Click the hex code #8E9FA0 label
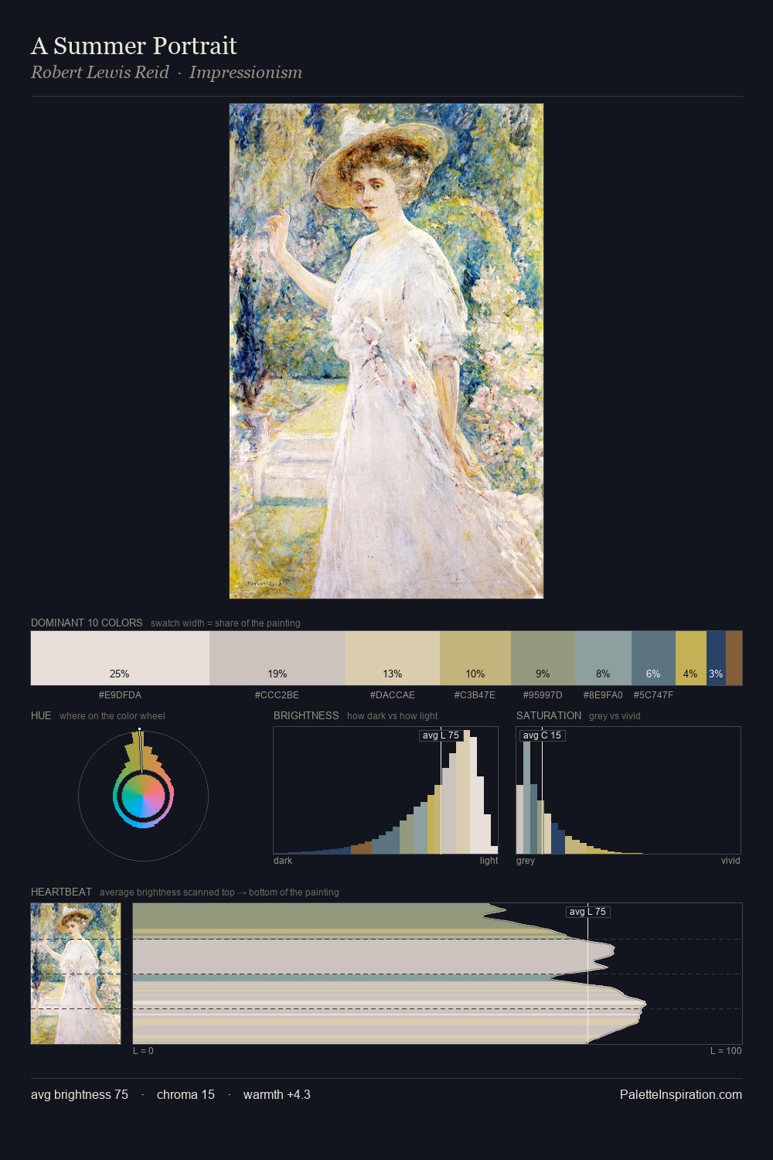This screenshot has height=1160, width=773. tap(603, 695)
